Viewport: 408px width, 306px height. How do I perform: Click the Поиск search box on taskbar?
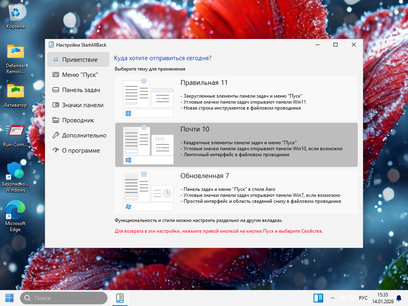[x=64, y=298]
